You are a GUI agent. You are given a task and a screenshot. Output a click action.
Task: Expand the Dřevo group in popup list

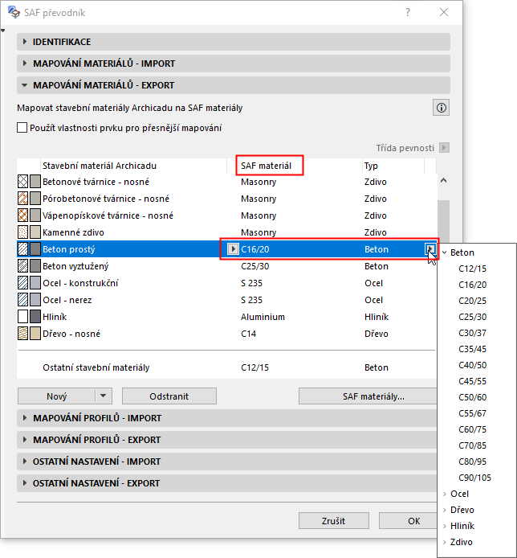(445, 510)
